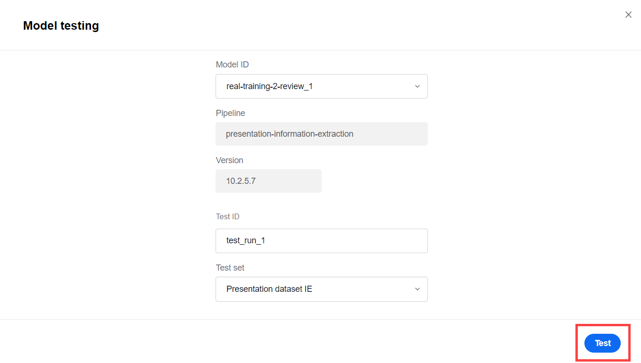Screen dimensions: 641x363
Task: Click the Pipeline label
Action: coord(231,113)
